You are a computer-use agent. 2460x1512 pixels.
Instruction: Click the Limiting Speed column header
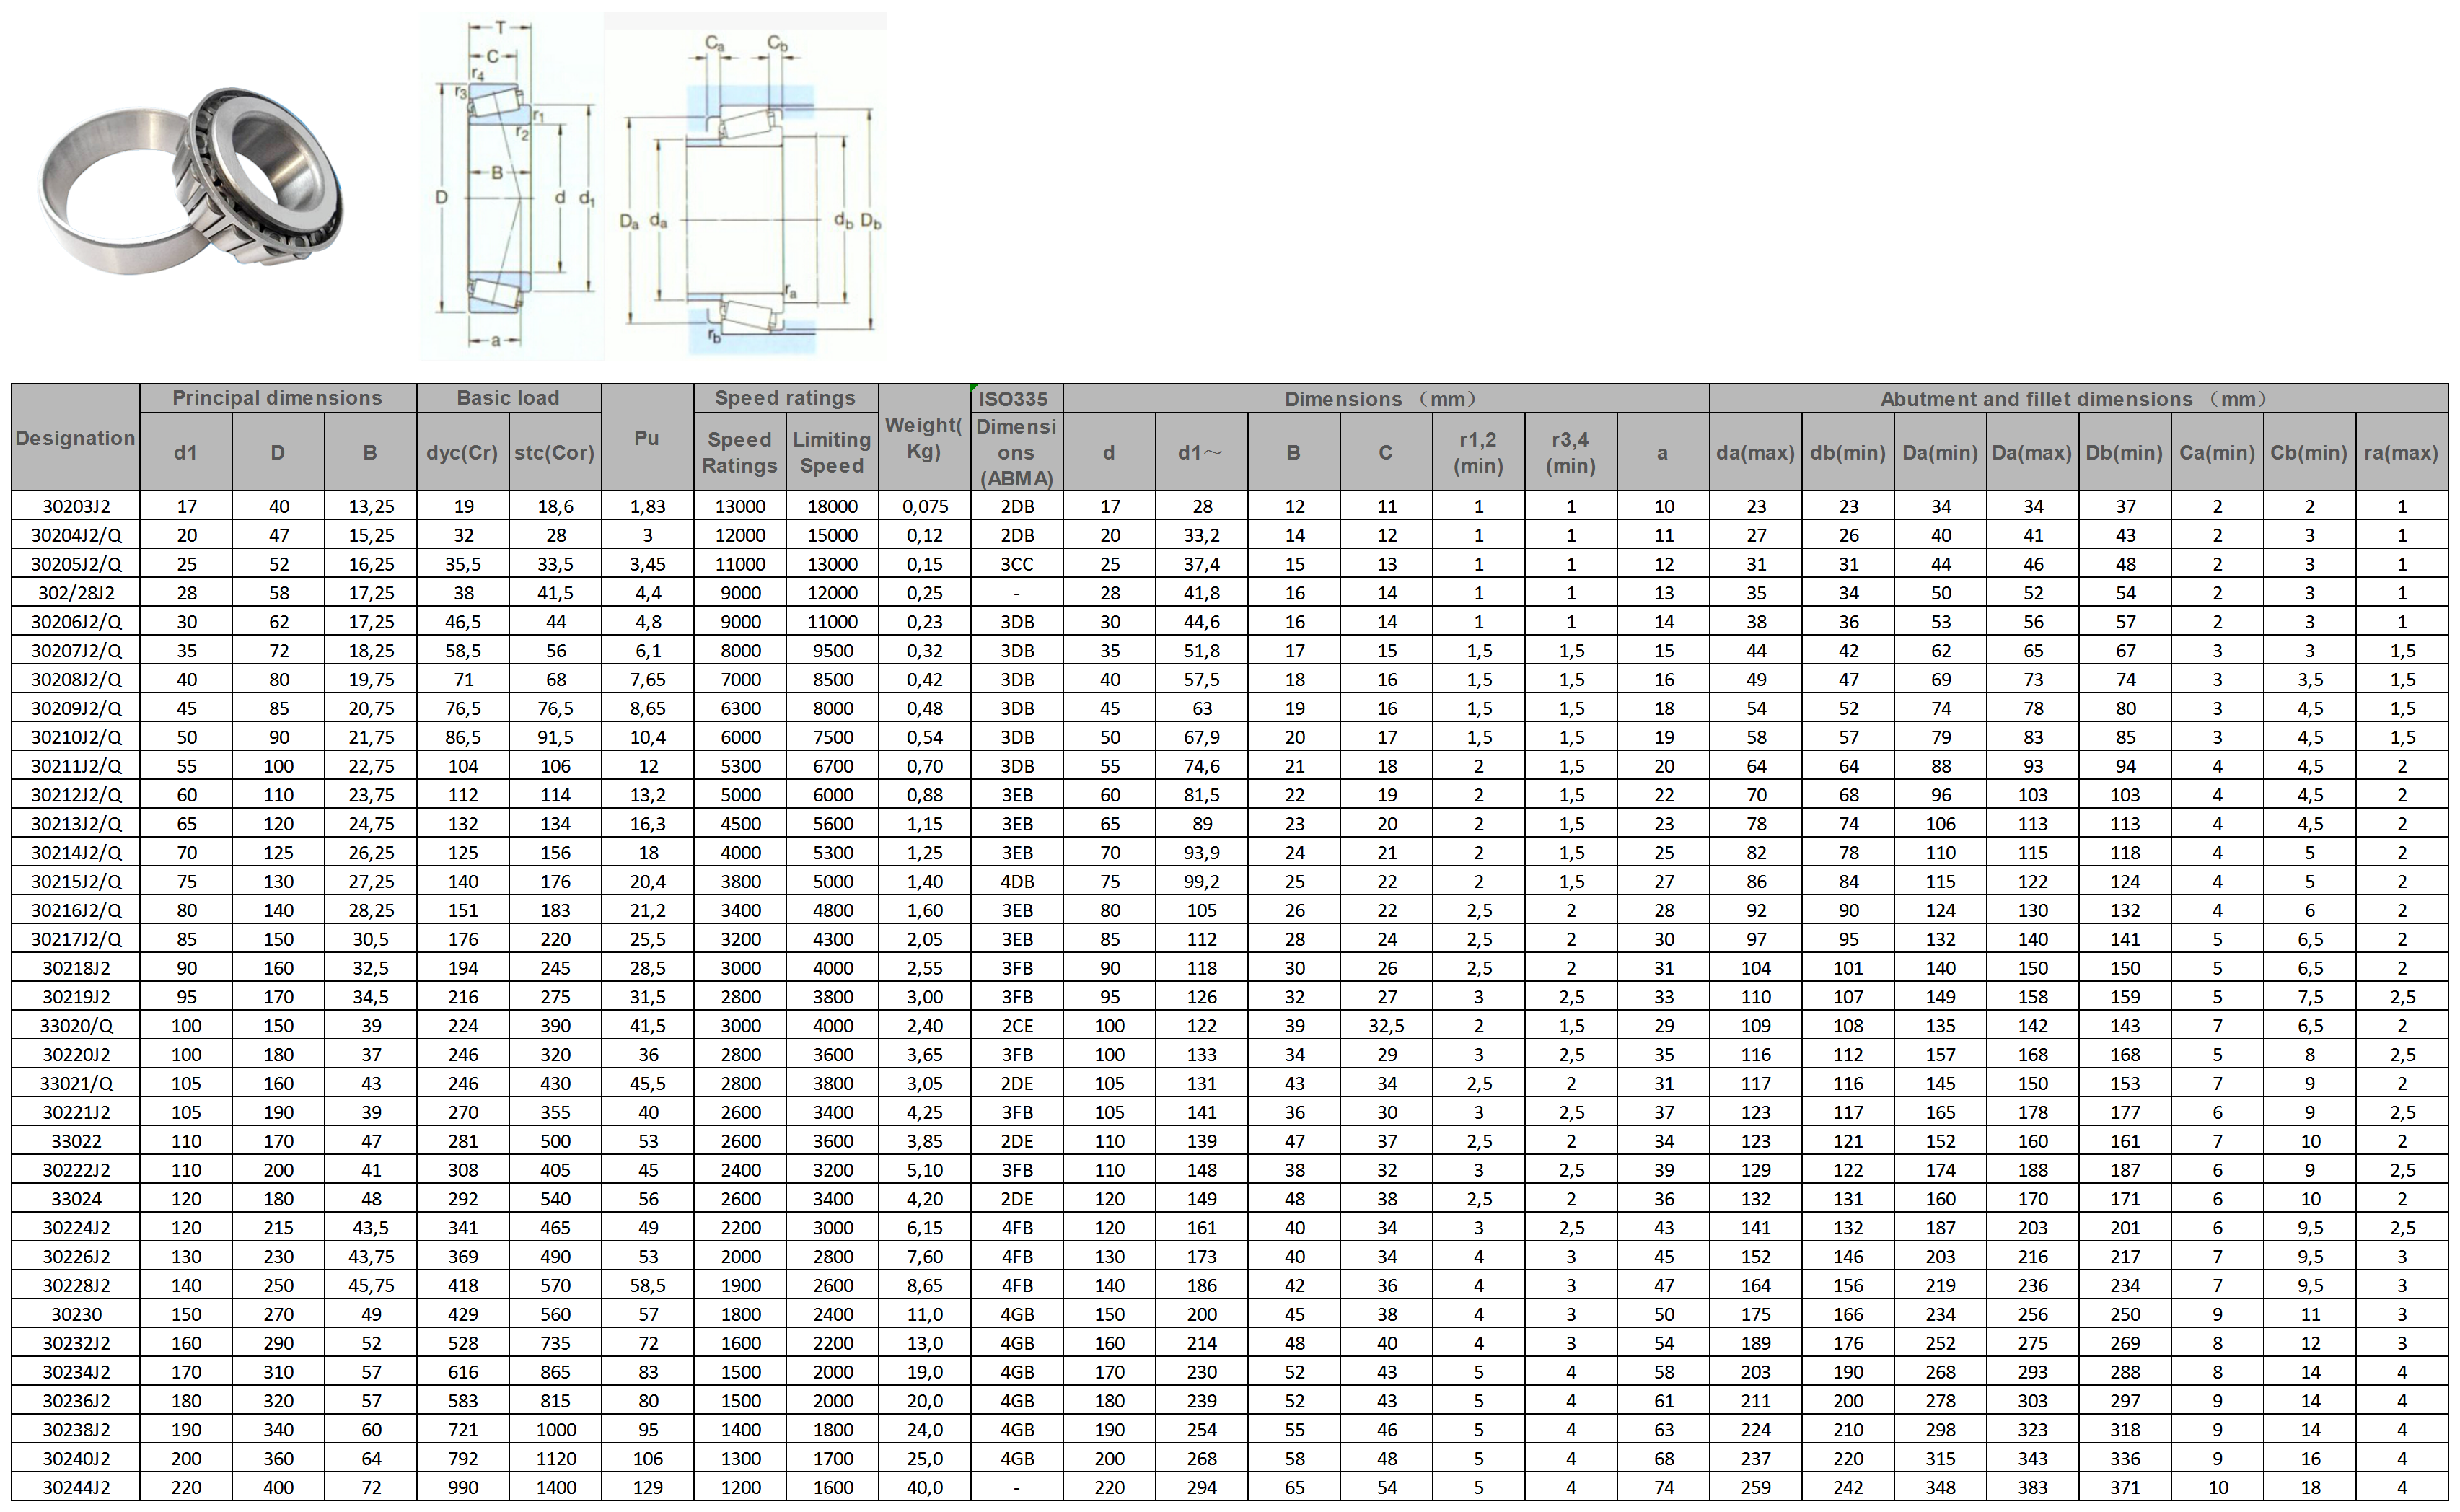[832, 452]
